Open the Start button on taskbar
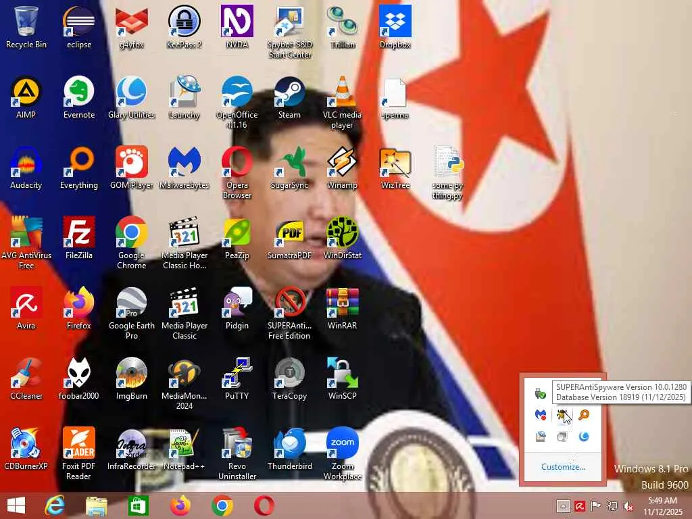This screenshot has width=692, height=519. click(x=16, y=505)
